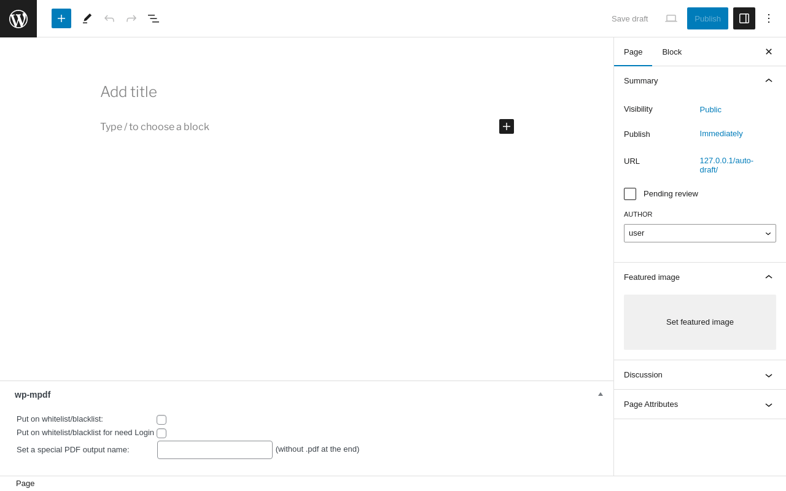Viewport: 786px width, 491px height.
Task: Select the Tools pencil icon
Action: [x=87, y=18]
